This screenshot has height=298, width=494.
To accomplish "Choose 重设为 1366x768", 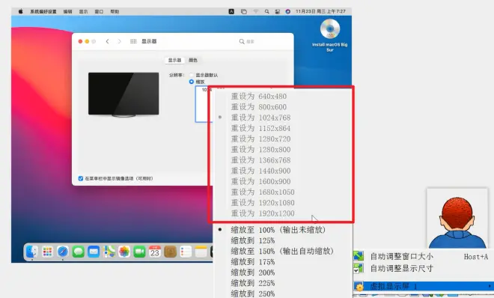I will (260, 160).
